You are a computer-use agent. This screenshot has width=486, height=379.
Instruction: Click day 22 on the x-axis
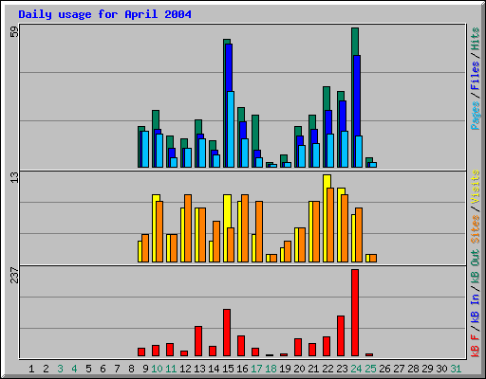(327, 369)
